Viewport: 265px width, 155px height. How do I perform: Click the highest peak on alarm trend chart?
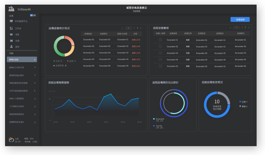tap(111, 94)
